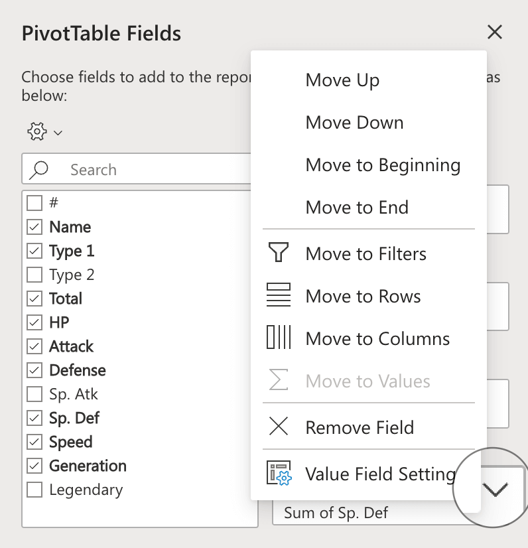This screenshot has width=528, height=548.
Task: Select Move to End in the menu
Action: click(x=357, y=207)
